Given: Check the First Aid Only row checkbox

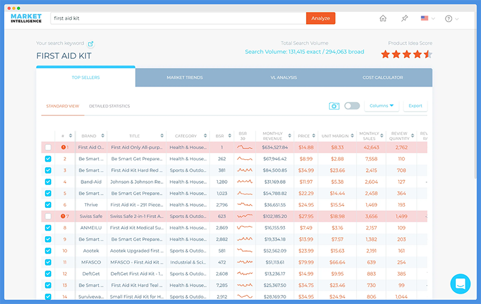Looking at the screenshot, I should (48, 147).
